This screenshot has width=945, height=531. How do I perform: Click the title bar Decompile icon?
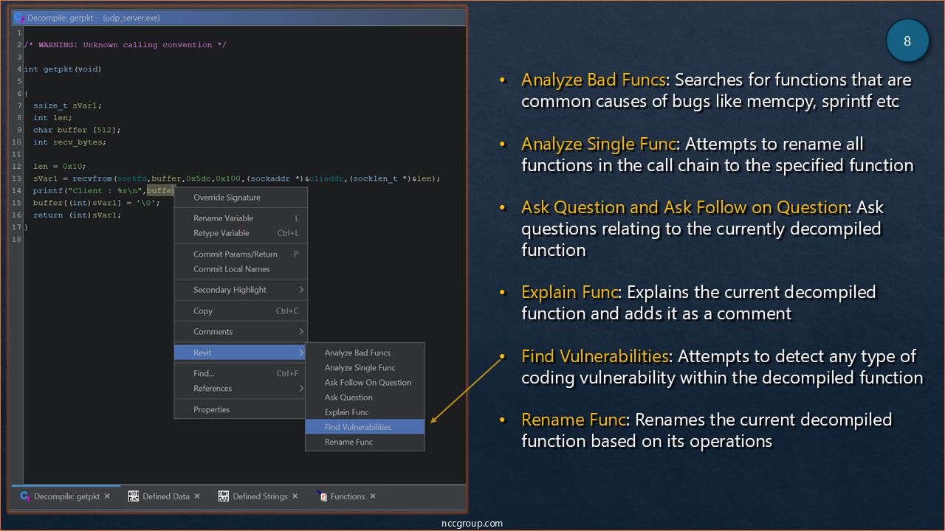(x=19, y=18)
